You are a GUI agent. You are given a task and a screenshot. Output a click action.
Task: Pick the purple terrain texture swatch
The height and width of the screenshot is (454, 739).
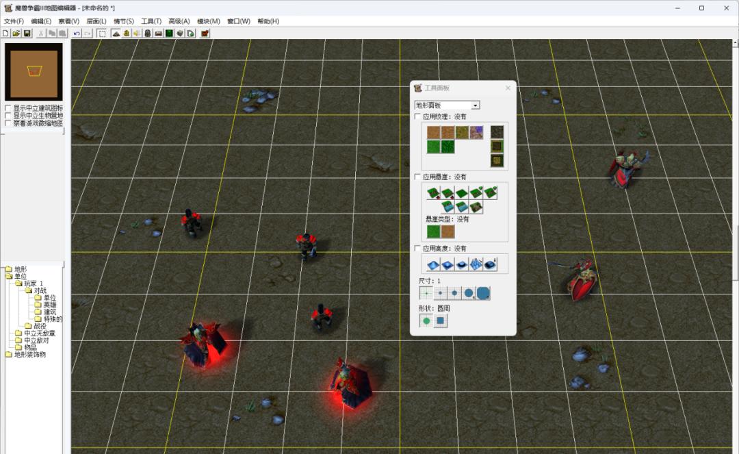[x=476, y=131]
